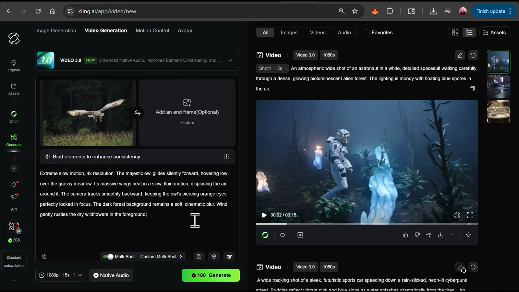
Task: Share the astronaut video
Action: (x=429, y=235)
